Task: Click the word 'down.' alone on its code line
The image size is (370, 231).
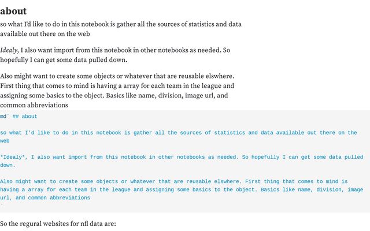Action: click(x=8, y=165)
